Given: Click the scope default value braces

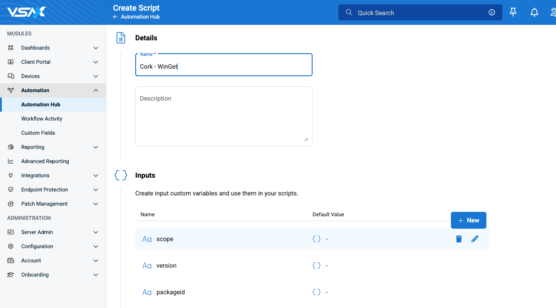Looking at the screenshot, I should [317, 239].
